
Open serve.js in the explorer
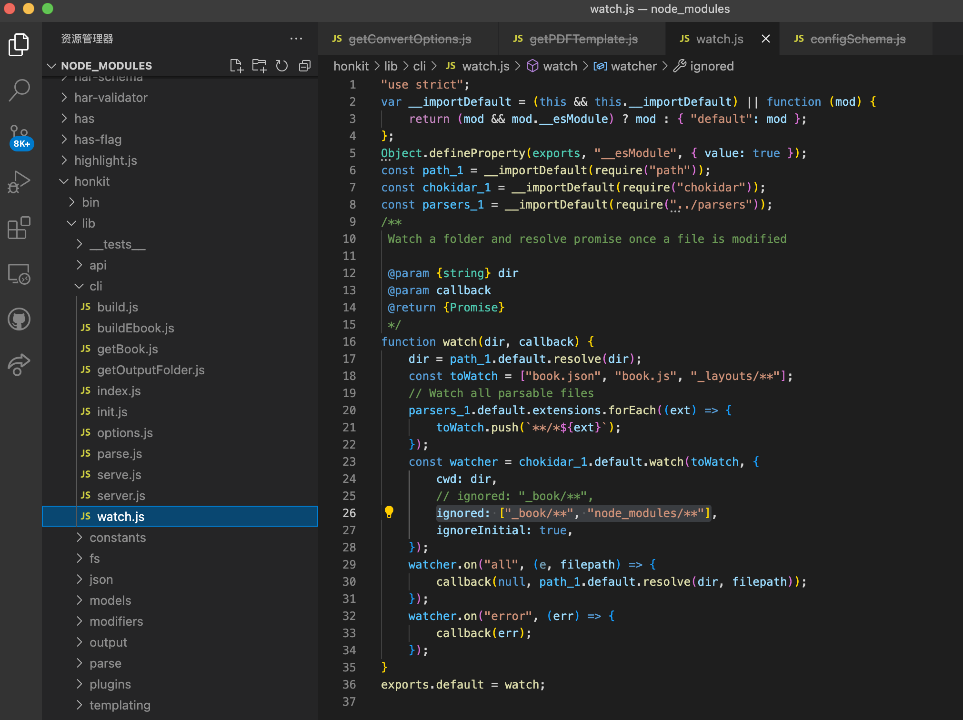pyautogui.click(x=180, y=475)
